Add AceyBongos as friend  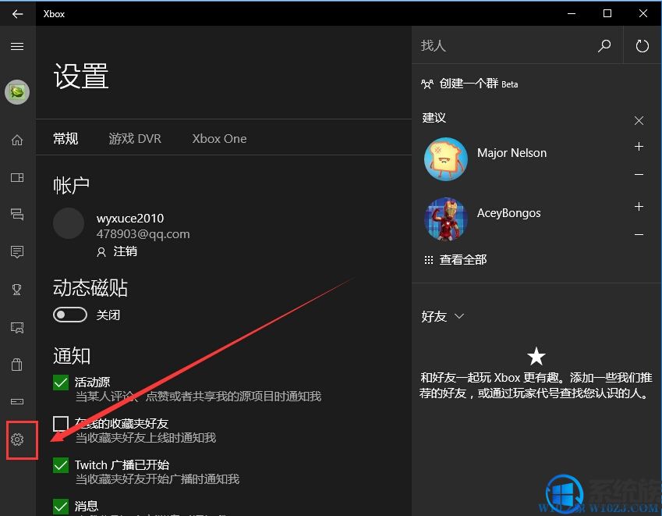[639, 206]
